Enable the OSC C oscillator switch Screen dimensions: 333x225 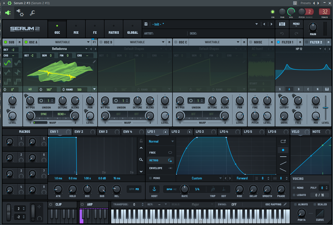pyautogui.click(x=176, y=42)
